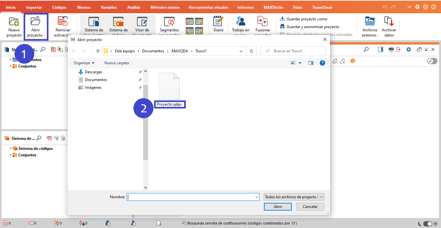Click Archivar datos in the ribbon
Screen dimensions: 441x228
point(389,26)
